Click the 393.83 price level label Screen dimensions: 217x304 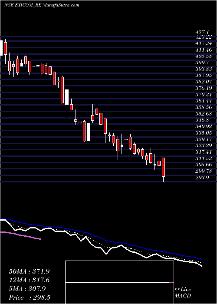(204, 69)
